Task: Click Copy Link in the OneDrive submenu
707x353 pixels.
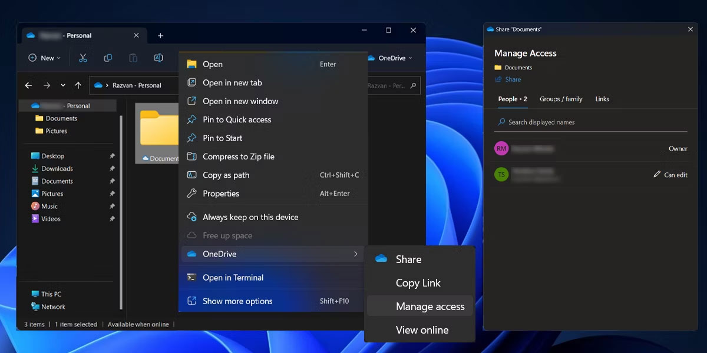Action: click(420, 283)
